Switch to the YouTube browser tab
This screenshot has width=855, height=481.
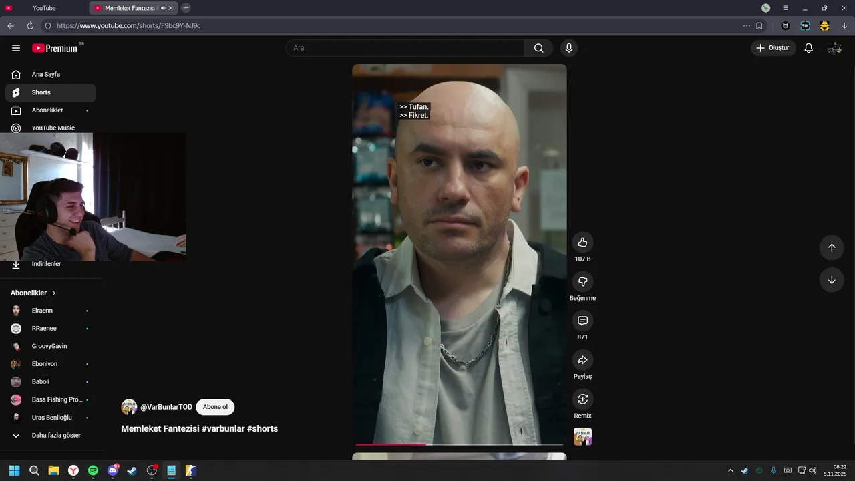coord(44,8)
